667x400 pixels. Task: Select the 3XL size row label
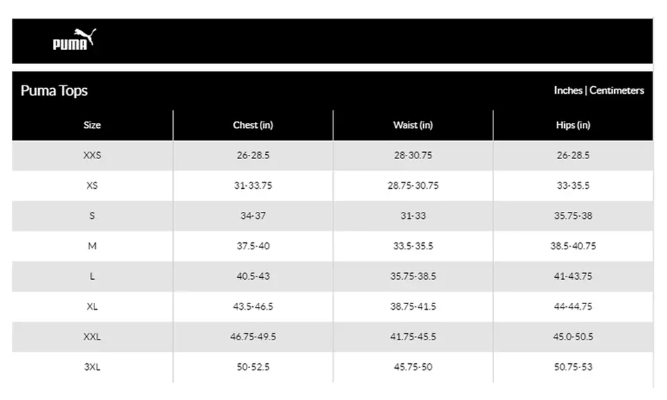[92, 367]
